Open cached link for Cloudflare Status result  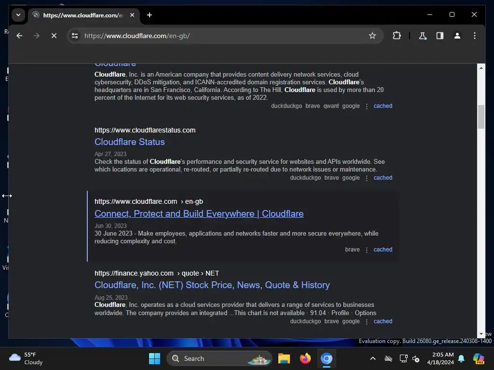pos(383,178)
